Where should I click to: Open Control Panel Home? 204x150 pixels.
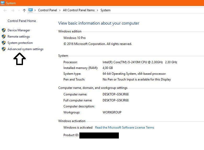click(x=22, y=21)
